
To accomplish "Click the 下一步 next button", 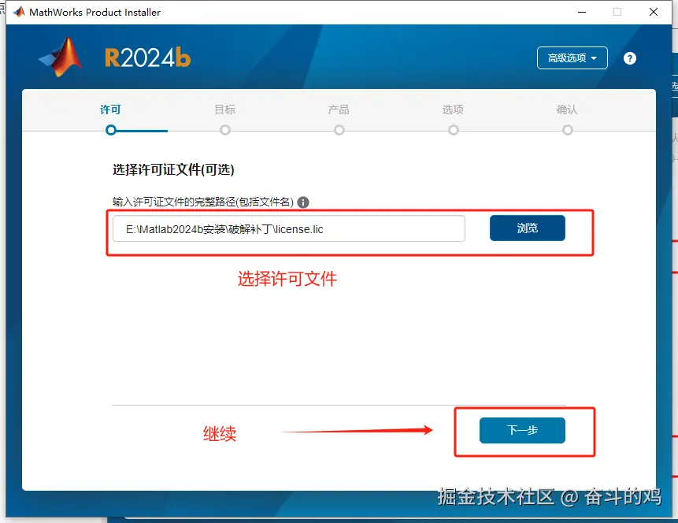I will (522, 430).
